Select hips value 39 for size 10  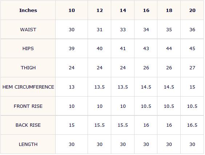[72, 49]
